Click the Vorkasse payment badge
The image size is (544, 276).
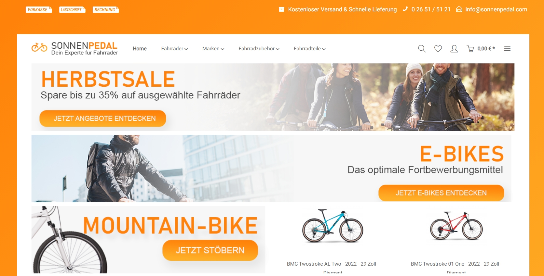pyautogui.click(x=39, y=10)
